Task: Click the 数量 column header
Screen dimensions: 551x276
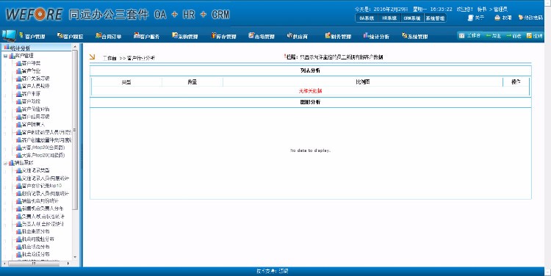Action: 192,81
